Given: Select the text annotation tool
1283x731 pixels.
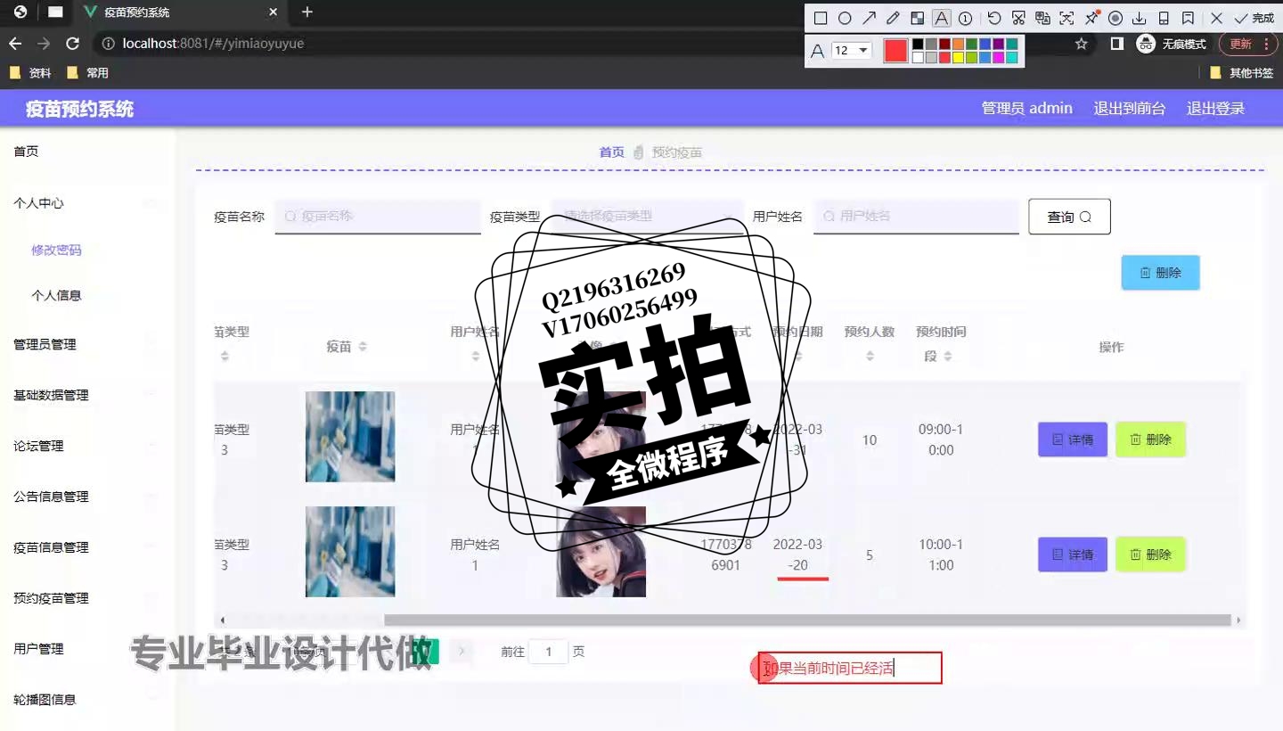Looking at the screenshot, I should [x=941, y=19].
